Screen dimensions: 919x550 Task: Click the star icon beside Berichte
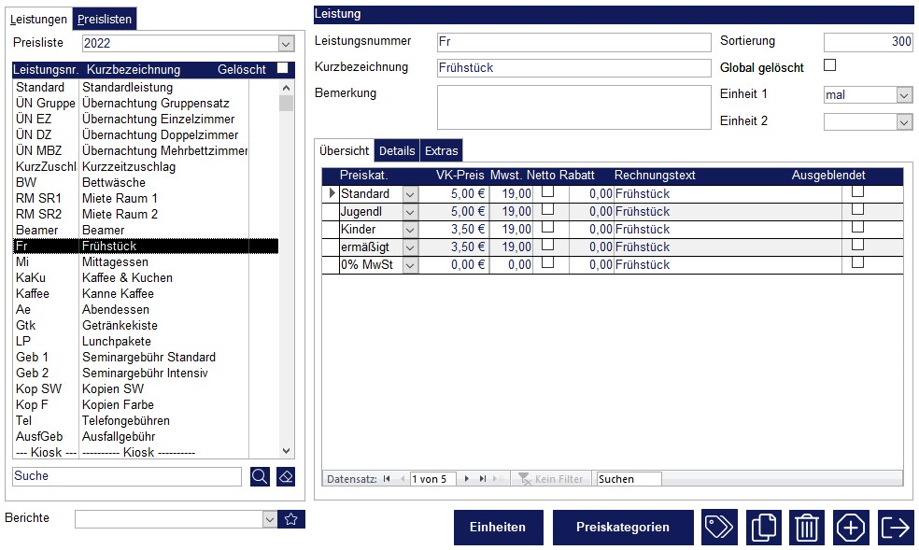coord(291,519)
